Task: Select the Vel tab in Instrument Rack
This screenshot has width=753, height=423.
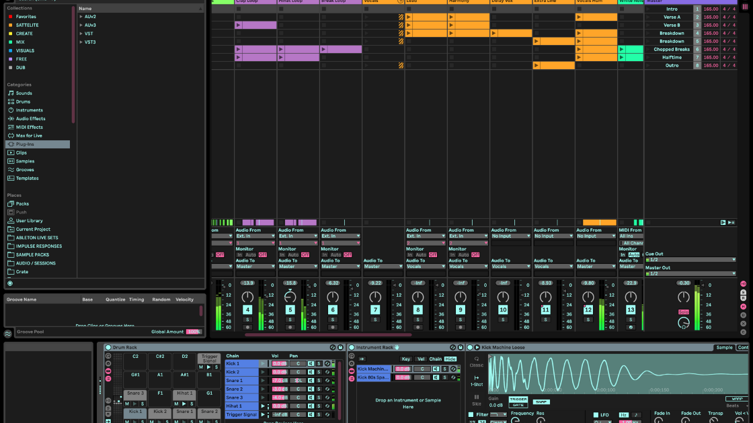Action: point(421,359)
